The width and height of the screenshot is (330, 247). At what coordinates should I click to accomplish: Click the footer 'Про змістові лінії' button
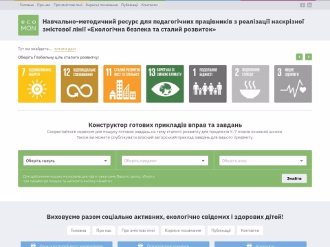tap(138, 231)
